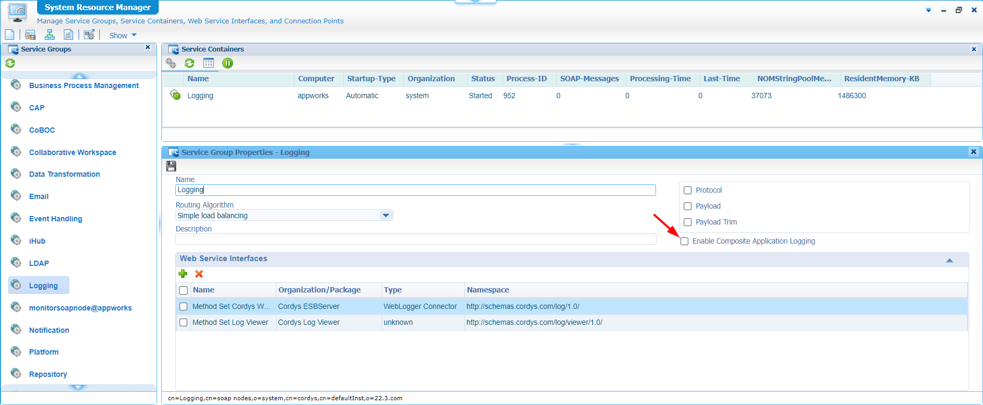Click the Logging container status icon

click(x=175, y=95)
